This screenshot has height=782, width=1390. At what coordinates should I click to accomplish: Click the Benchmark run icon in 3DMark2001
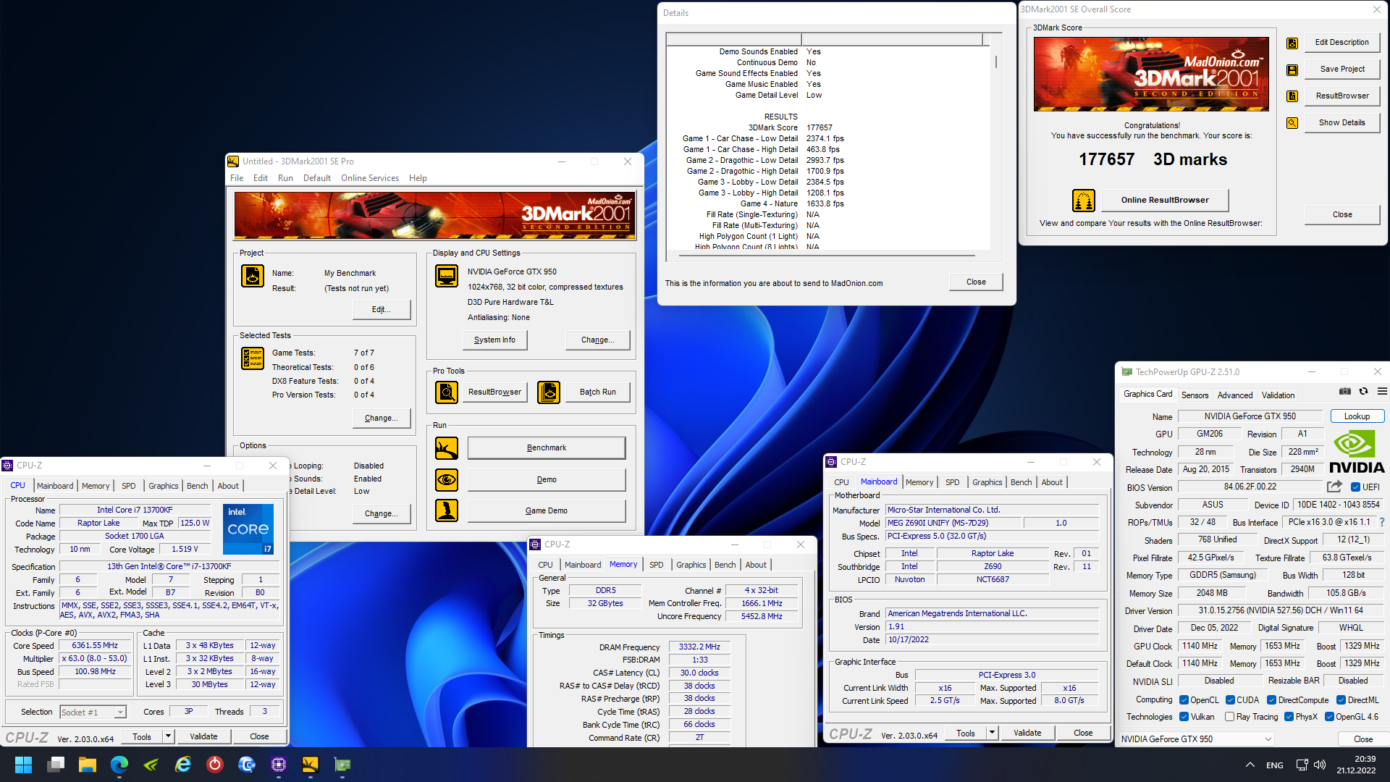[x=447, y=448]
